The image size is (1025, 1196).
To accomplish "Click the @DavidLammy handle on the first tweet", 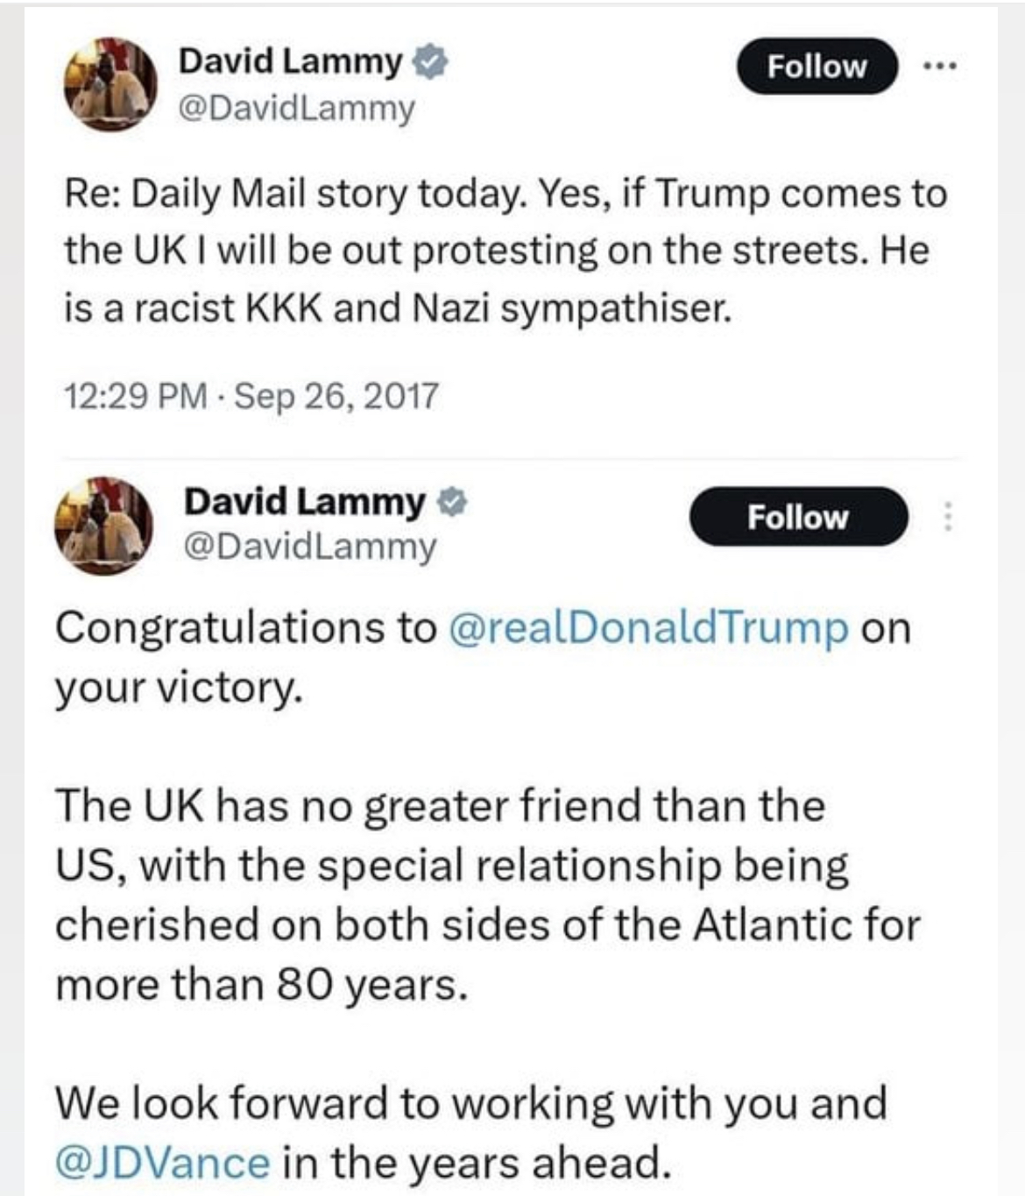I will 296,108.
